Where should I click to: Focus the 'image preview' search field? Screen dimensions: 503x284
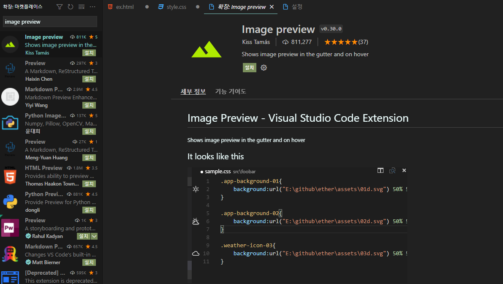pyautogui.click(x=50, y=22)
